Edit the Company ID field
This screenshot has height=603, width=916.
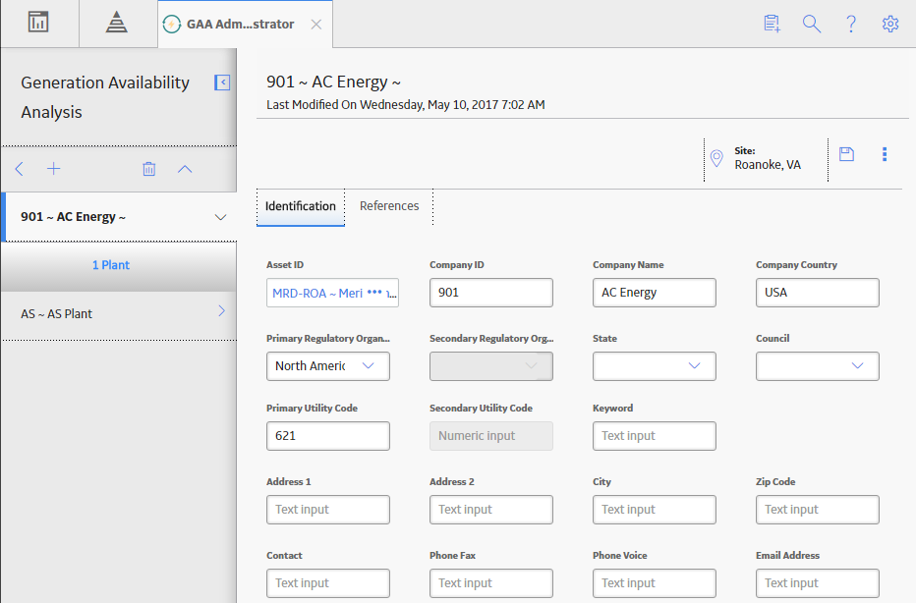(x=491, y=293)
